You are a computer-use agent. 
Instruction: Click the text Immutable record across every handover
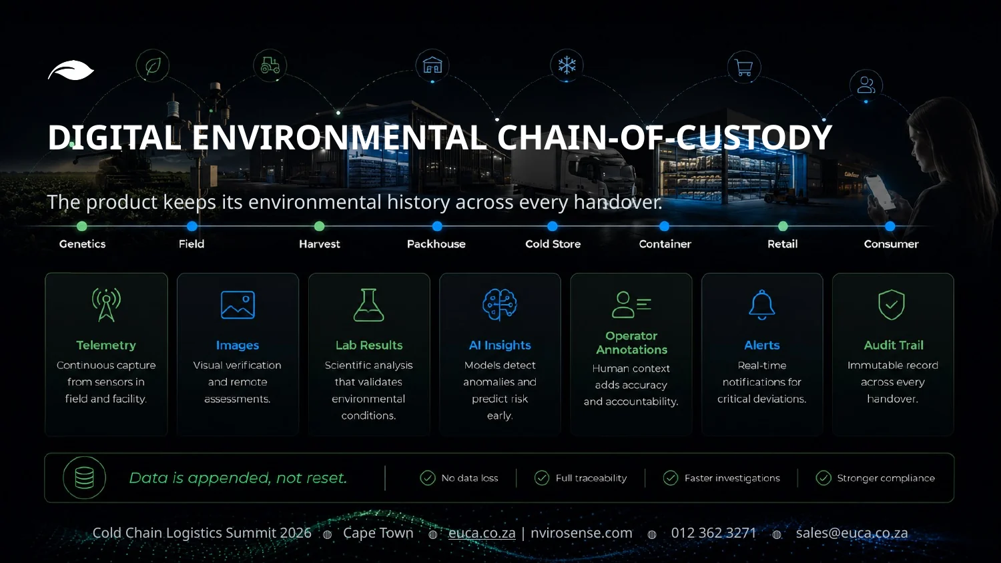coord(893,382)
